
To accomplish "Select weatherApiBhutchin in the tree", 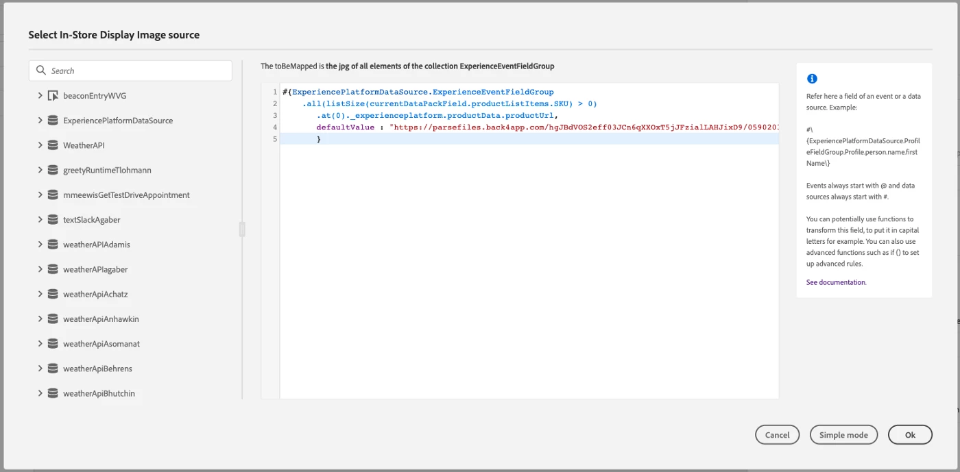I will coord(99,393).
